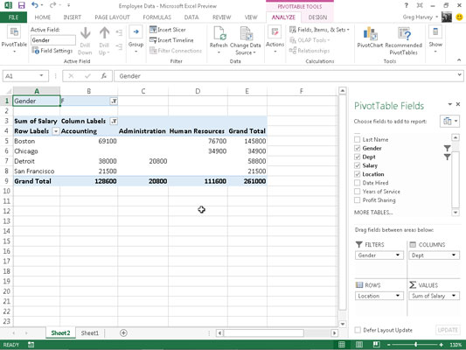
Task: Click the Insert Slicer icon
Action: 153,30
